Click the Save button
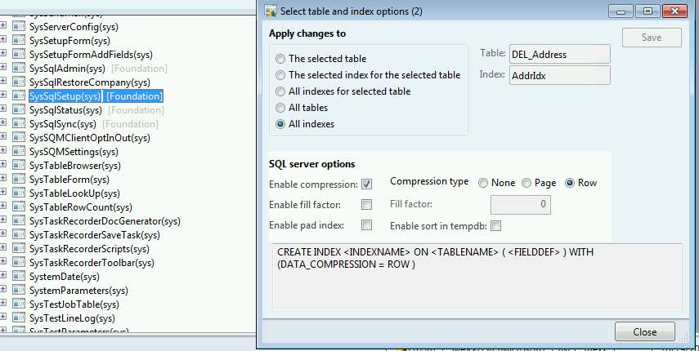The image size is (699, 351). [652, 38]
